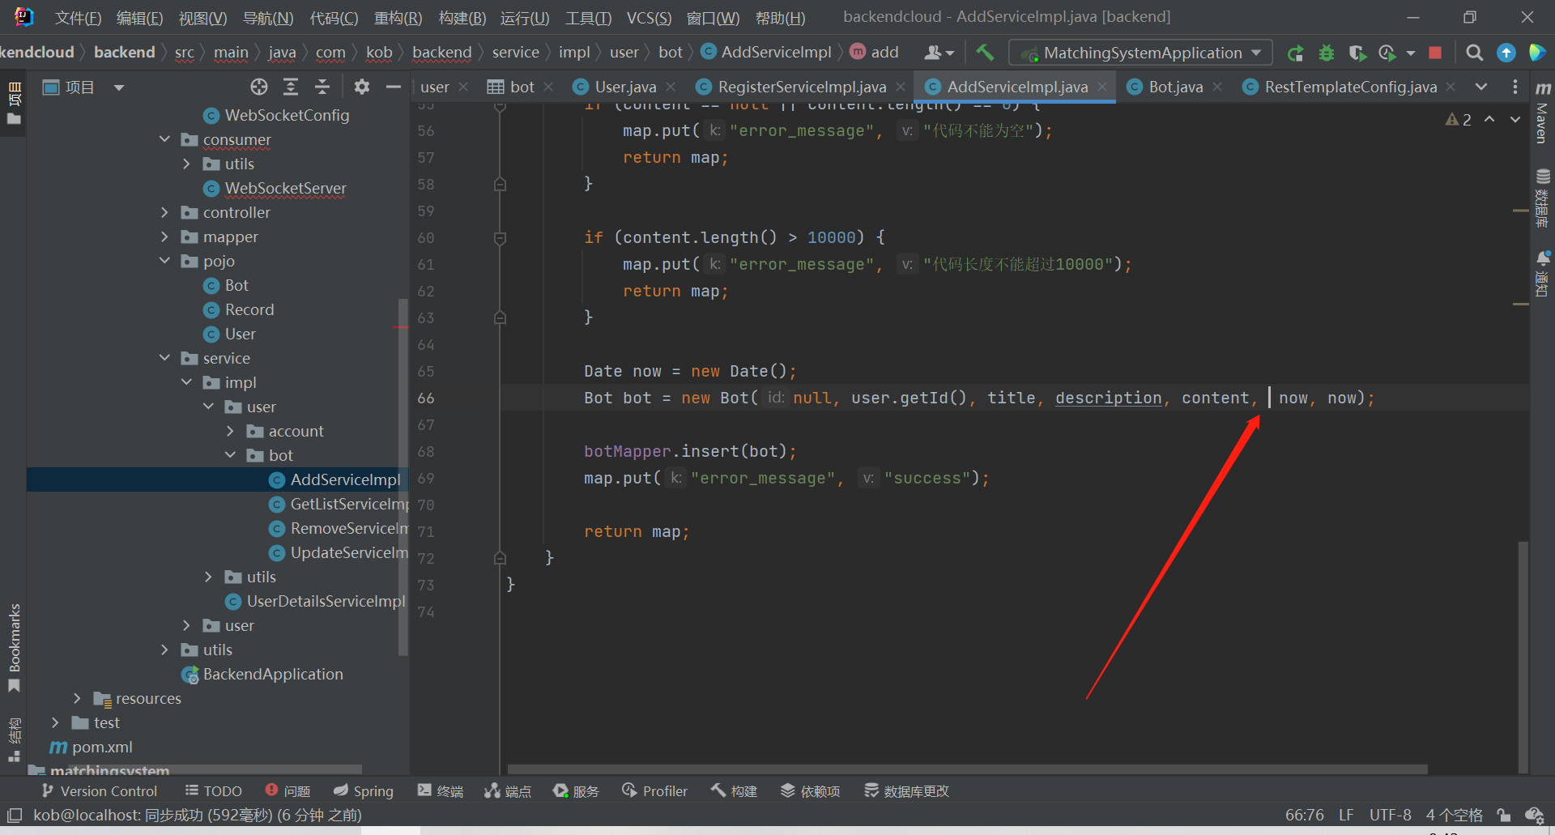The image size is (1555, 835).
Task: Go to next highlighted warning
Action: (1515, 119)
